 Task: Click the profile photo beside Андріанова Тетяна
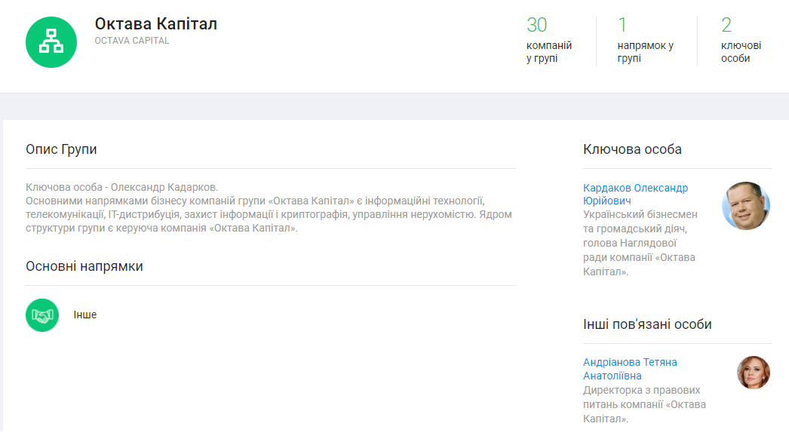[x=753, y=373]
